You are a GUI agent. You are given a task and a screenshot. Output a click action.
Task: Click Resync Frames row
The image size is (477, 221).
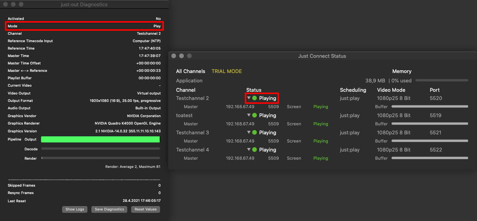pyautogui.click(x=84, y=193)
